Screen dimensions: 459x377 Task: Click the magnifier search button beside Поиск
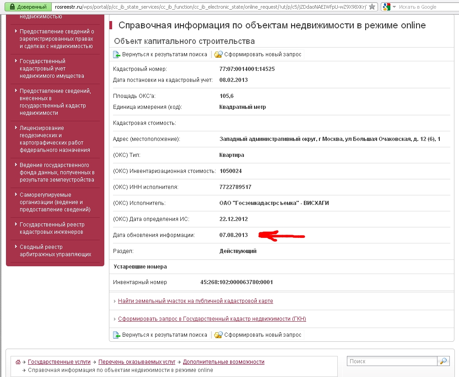point(443,361)
